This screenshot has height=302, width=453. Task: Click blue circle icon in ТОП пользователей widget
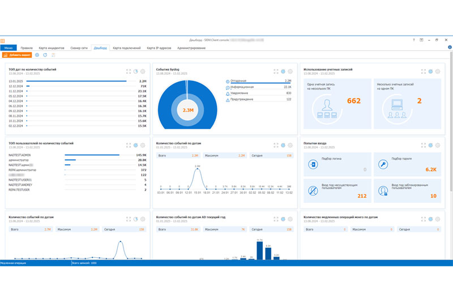coord(136,146)
